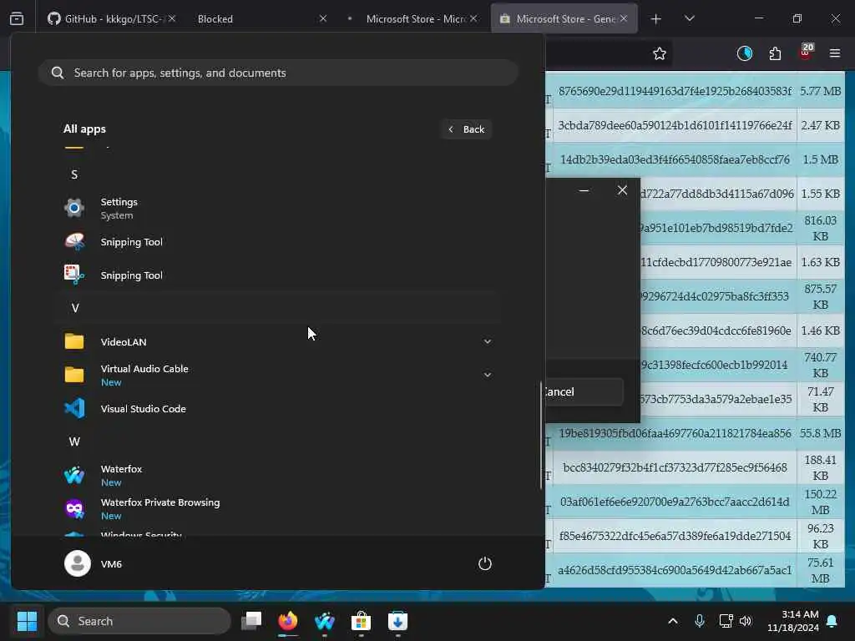Minimize the installer dialog
Image resolution: width=855 pixels, height=641 pixels.
[x=584, y=190]
